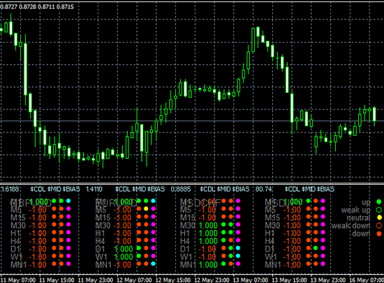Image resolution: width=384 pixels, height=283 pixels.
Task: Click the hollow orange 'weak down' legend circle
Action: click(x=379, y=226)
